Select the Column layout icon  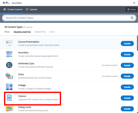tap(9, 98)
